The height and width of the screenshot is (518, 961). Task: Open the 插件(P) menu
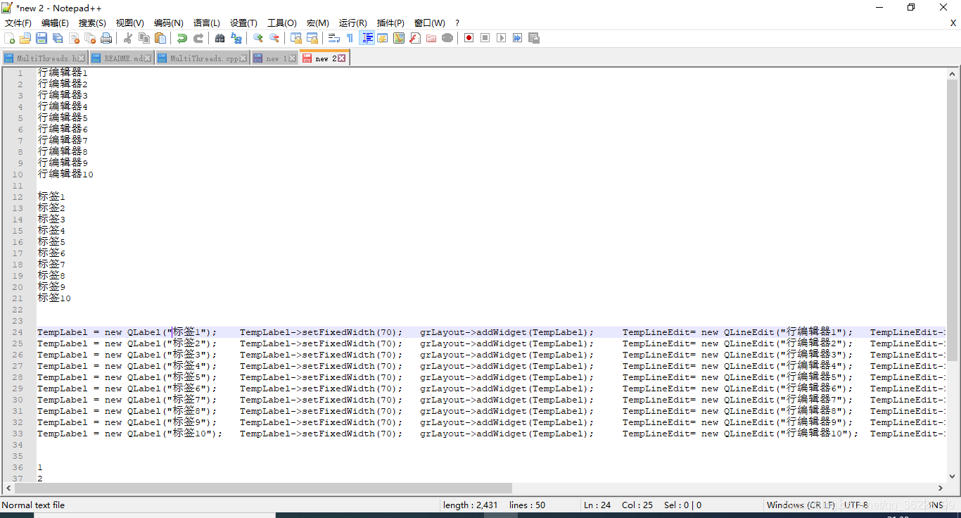click(x=390, y=23)
